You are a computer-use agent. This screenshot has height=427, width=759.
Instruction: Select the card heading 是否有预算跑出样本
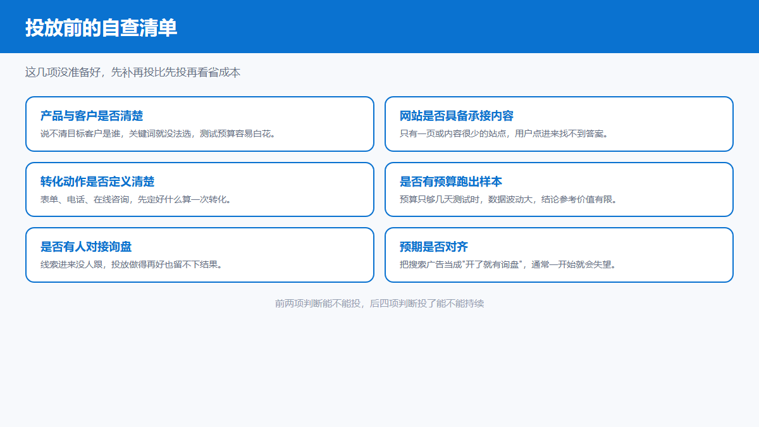coord(451,182)
